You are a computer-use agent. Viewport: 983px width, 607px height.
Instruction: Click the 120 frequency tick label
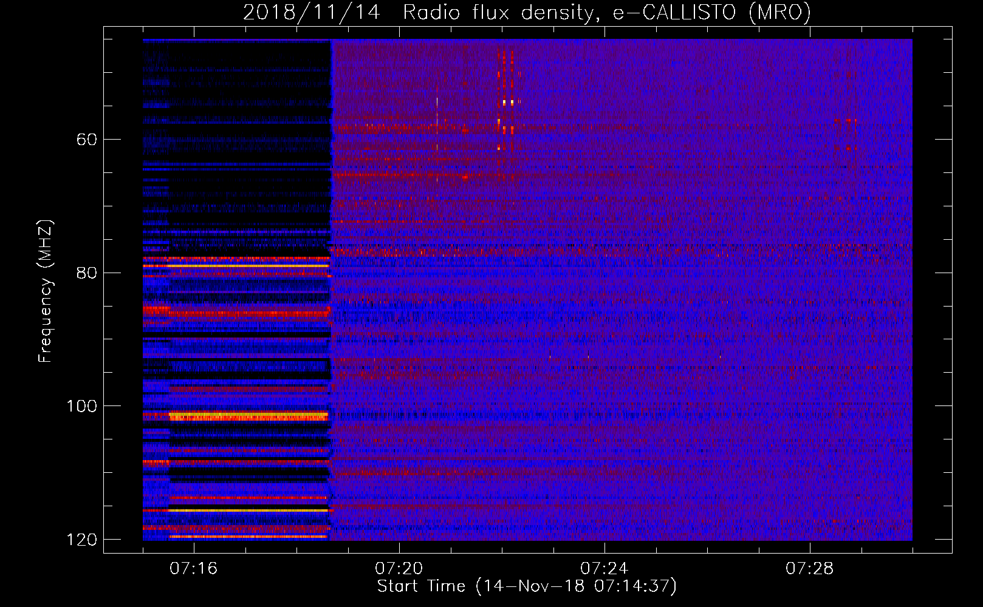tap(81, 540)
